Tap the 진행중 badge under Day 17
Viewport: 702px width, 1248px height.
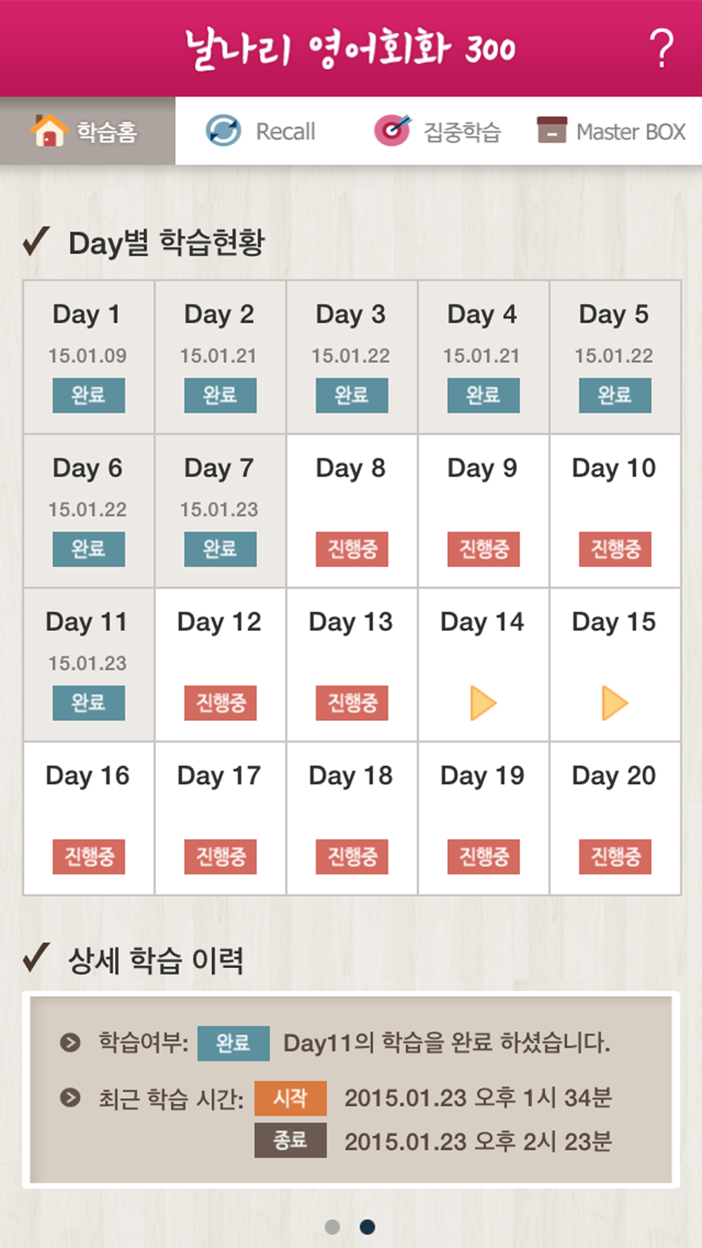(x=220, y=856)
